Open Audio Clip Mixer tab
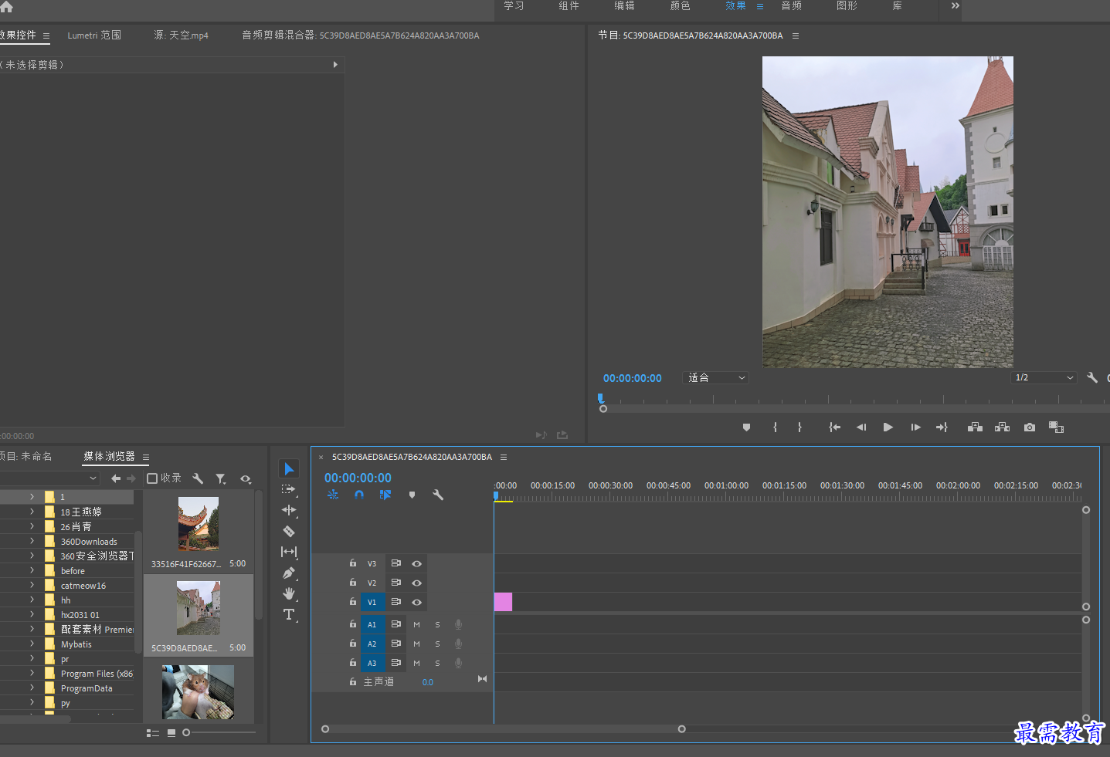Screen dimensions: 1110x757 coord(361,35)
